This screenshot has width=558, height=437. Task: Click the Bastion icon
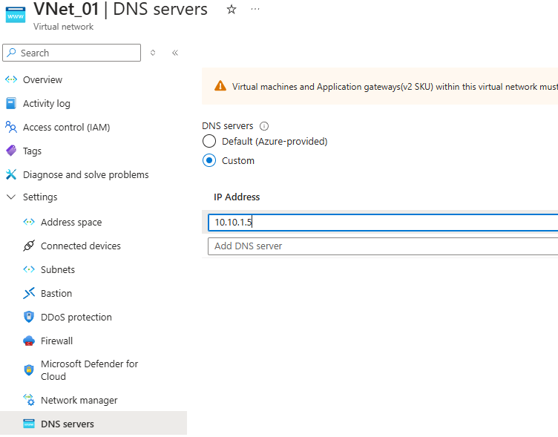pos(29,293)
